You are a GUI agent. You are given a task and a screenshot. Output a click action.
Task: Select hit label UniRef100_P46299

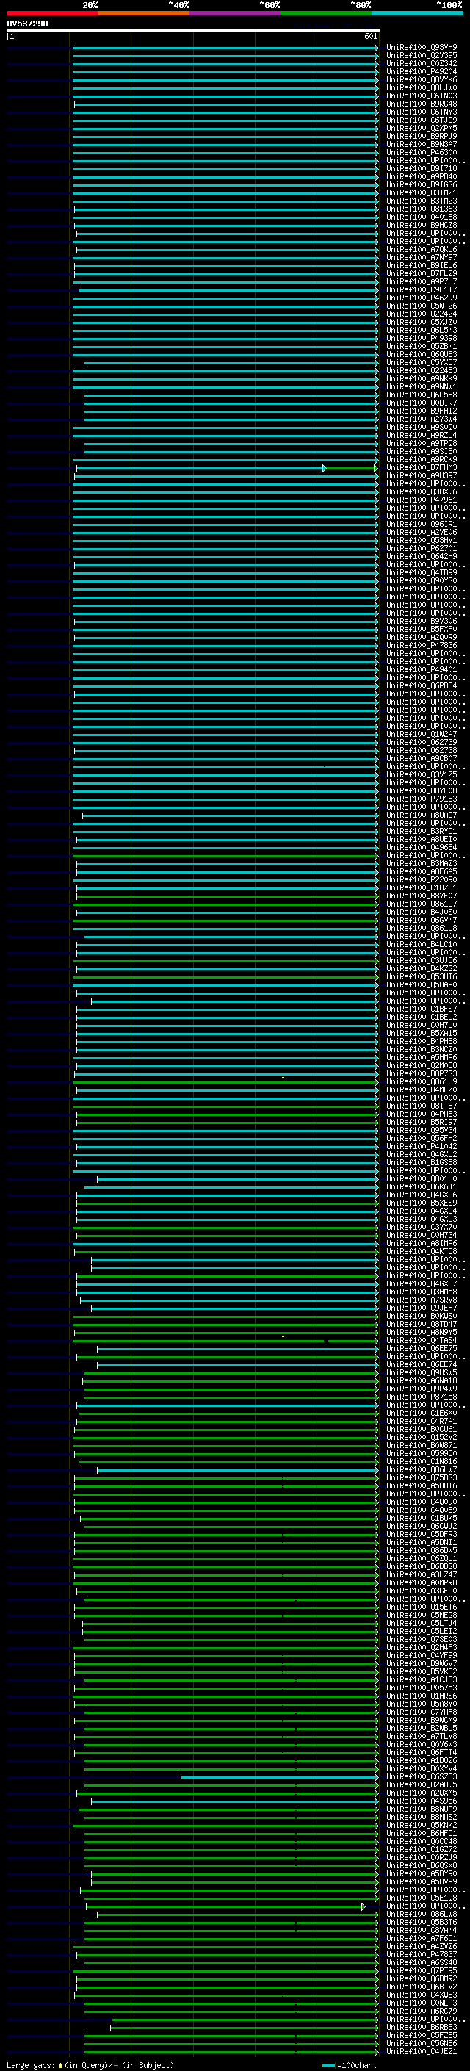pos(422,298)
